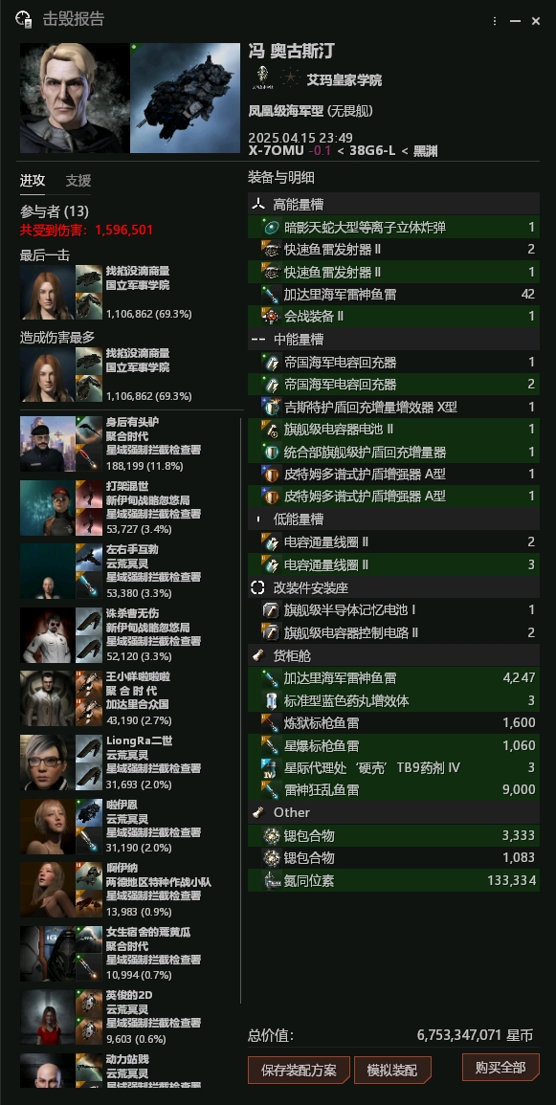
Task: Click the 标准型蓝色药丸增效体 booster icon
Action: [x=272, y=700]
